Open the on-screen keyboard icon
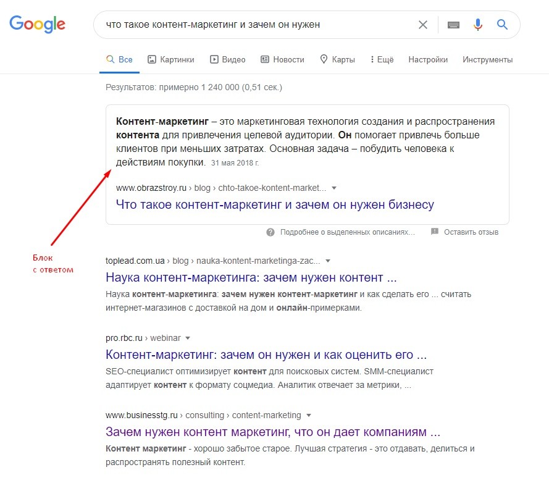The width and height of the screenshot is (549, 483). pos(453,24)
